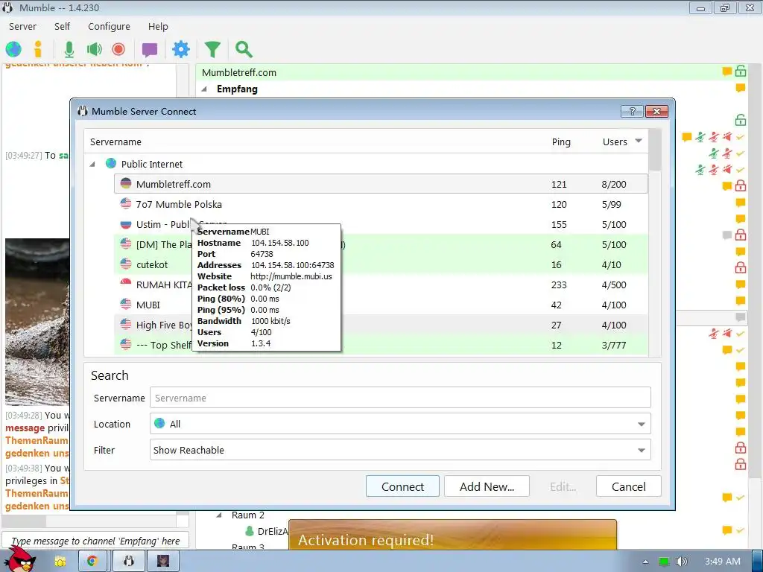Screen dimensions: 763x572
Task: Collapse the Raum 2 channel in main window
Action: [x=219, y=515]
